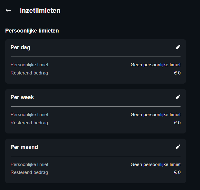Click 'Persoonlijke limiet' label in Per dag card

[x=30, y=65]
